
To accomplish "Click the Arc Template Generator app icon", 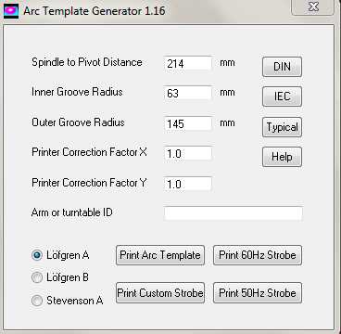I will 11,11.
